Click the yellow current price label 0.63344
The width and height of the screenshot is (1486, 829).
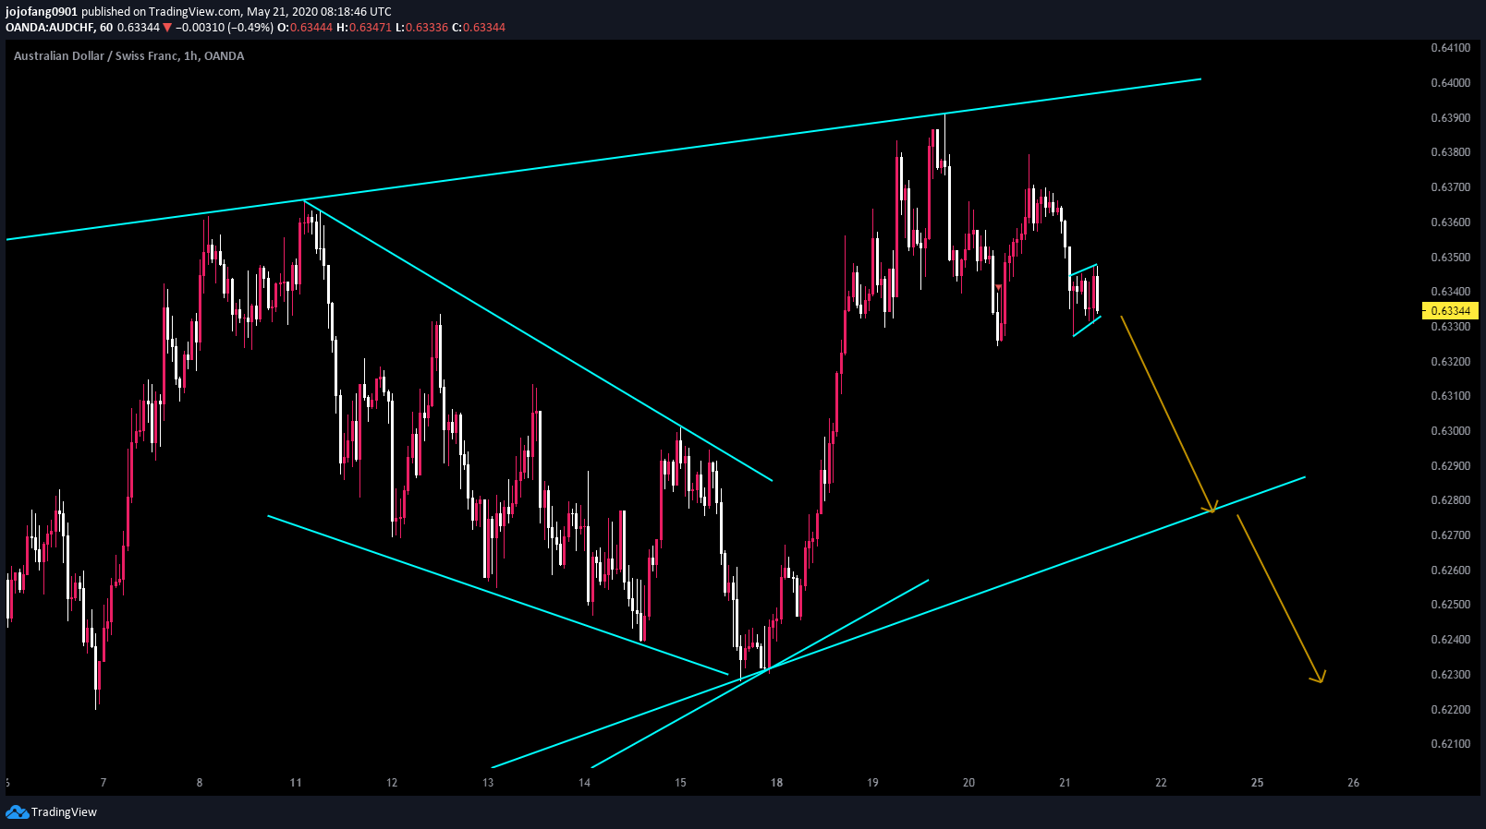(1450, 311)
